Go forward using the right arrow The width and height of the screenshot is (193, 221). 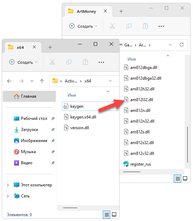[x=21, y=81]
